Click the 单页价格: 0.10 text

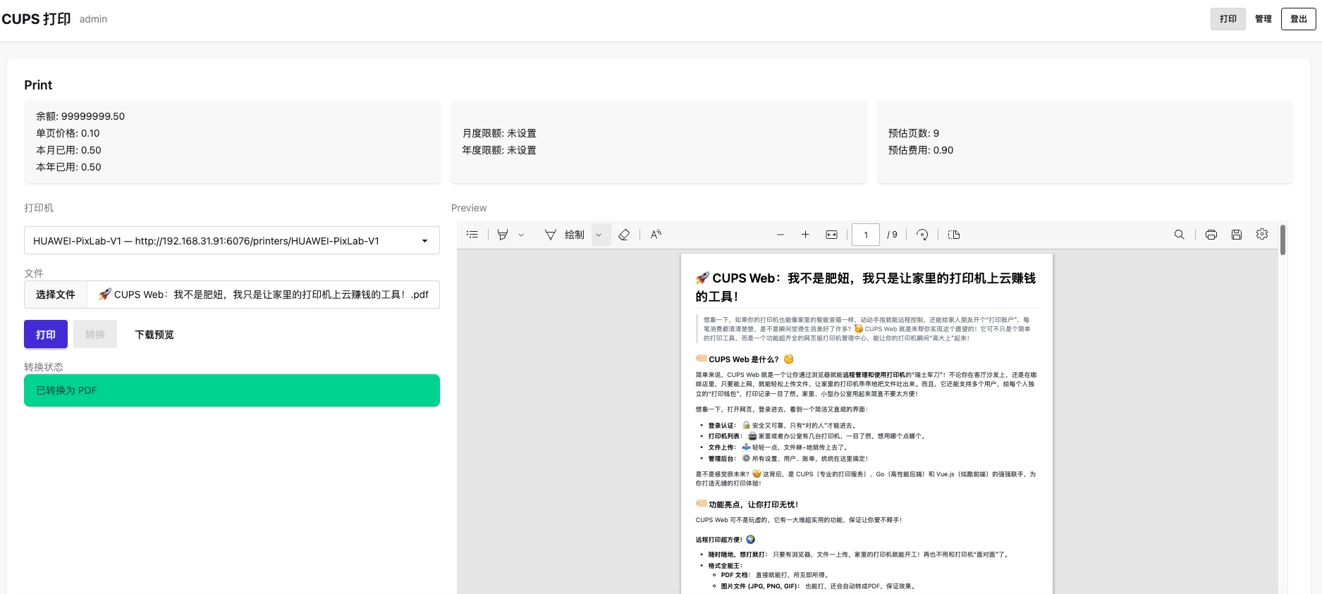point(68,133)
